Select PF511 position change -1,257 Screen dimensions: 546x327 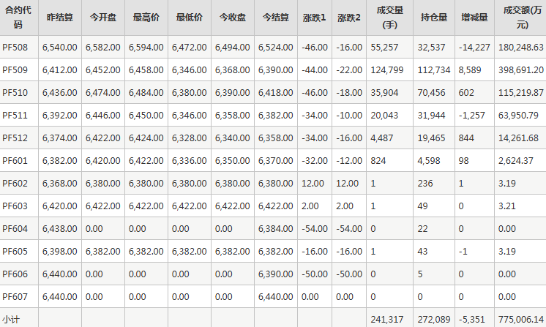point(472,115)
